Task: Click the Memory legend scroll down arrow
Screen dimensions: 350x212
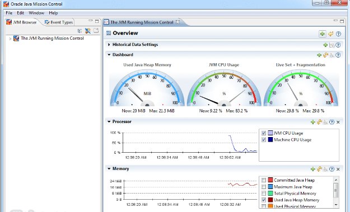Action: tap(336, 205)
